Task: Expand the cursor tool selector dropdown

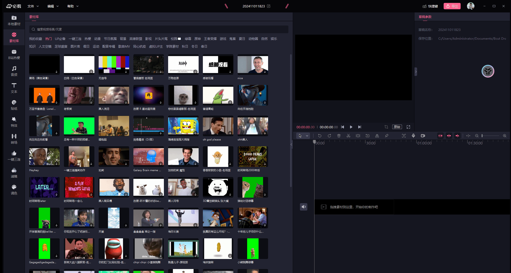Action: pos(307,136)
